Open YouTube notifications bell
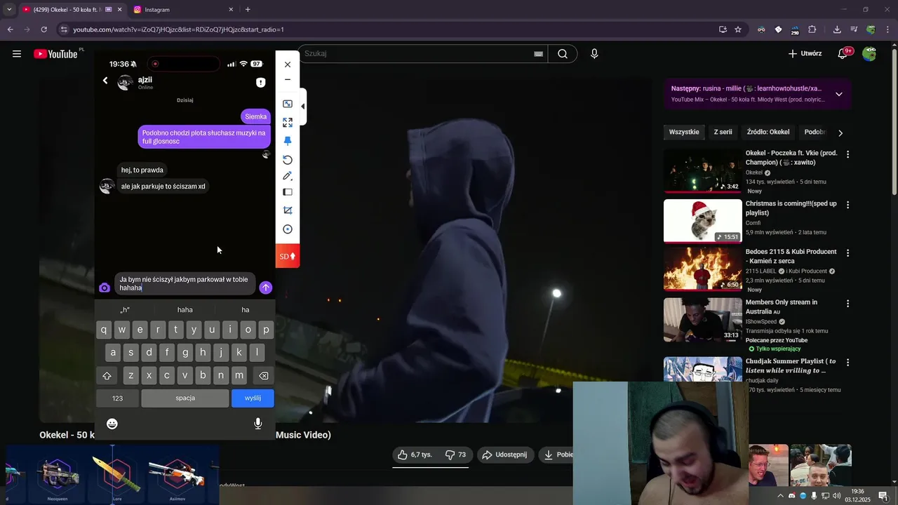898x505 pixels. coord(844,54)
